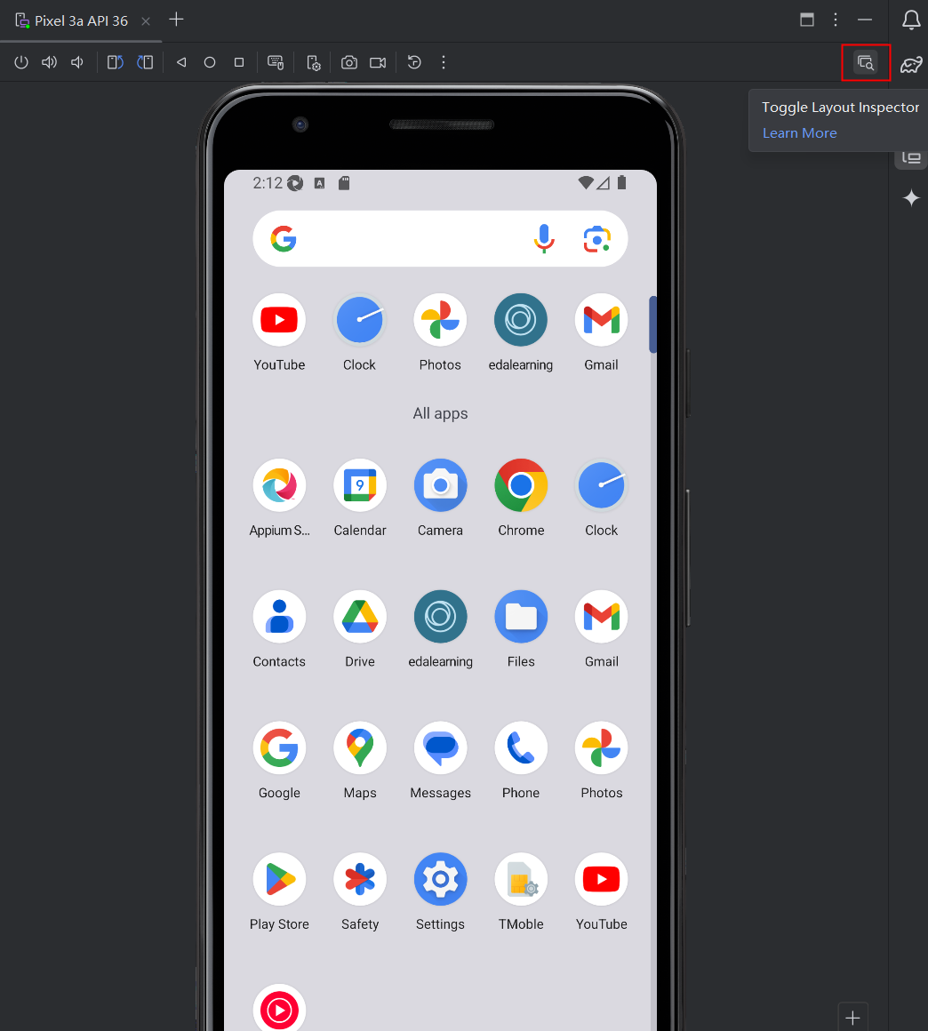The height and width of the screenshot is (1031, 928).
Task: Raise emulator volume with volume up icon
Action: 49,62
